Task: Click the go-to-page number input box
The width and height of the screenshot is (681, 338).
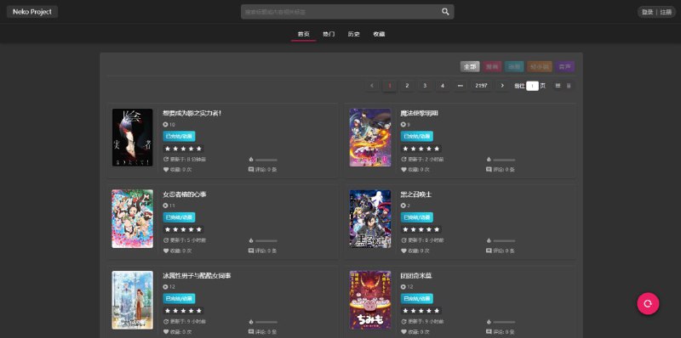Action: pyautogui.click(x=533, y=86)
